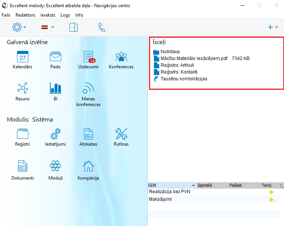Open the Redaktors menu
This screenshot has width=284, height=226.
tap(25, 15)
